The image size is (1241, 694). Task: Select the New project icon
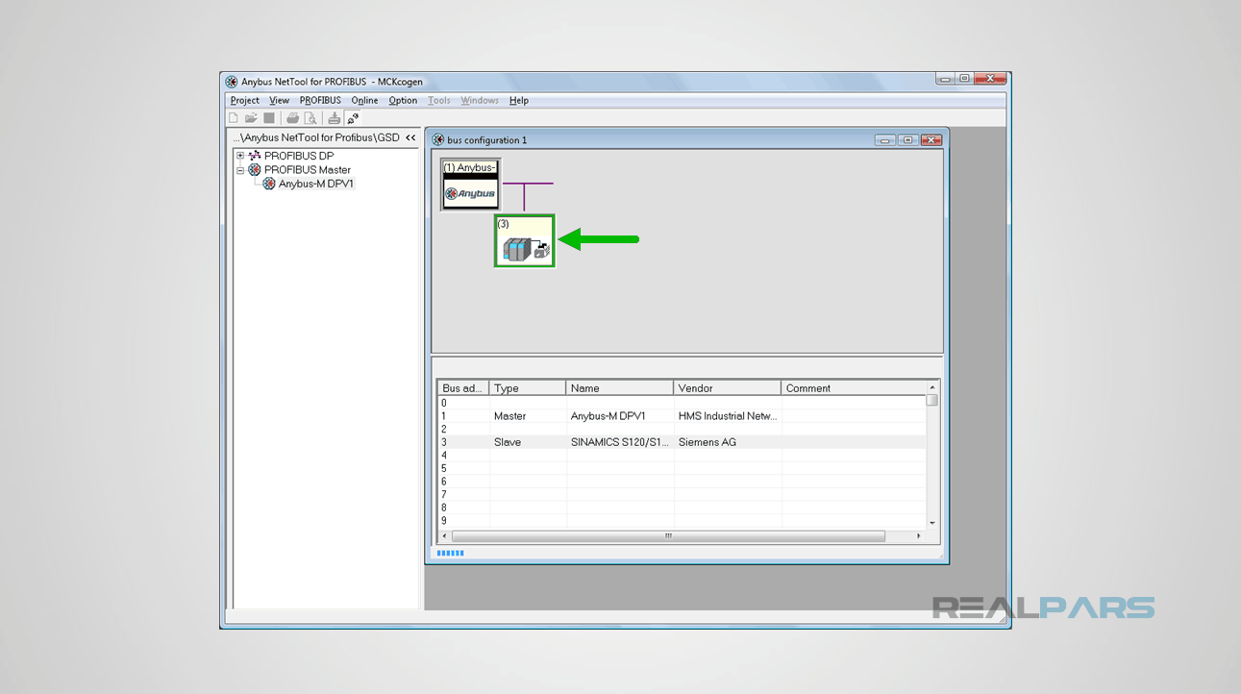233,117
